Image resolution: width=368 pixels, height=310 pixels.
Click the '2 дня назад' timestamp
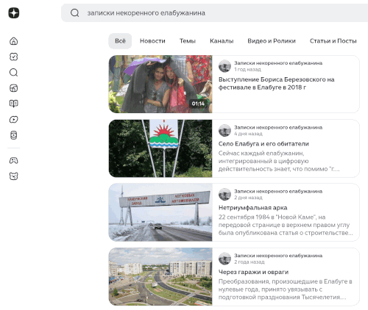click(x=248, y=198)
